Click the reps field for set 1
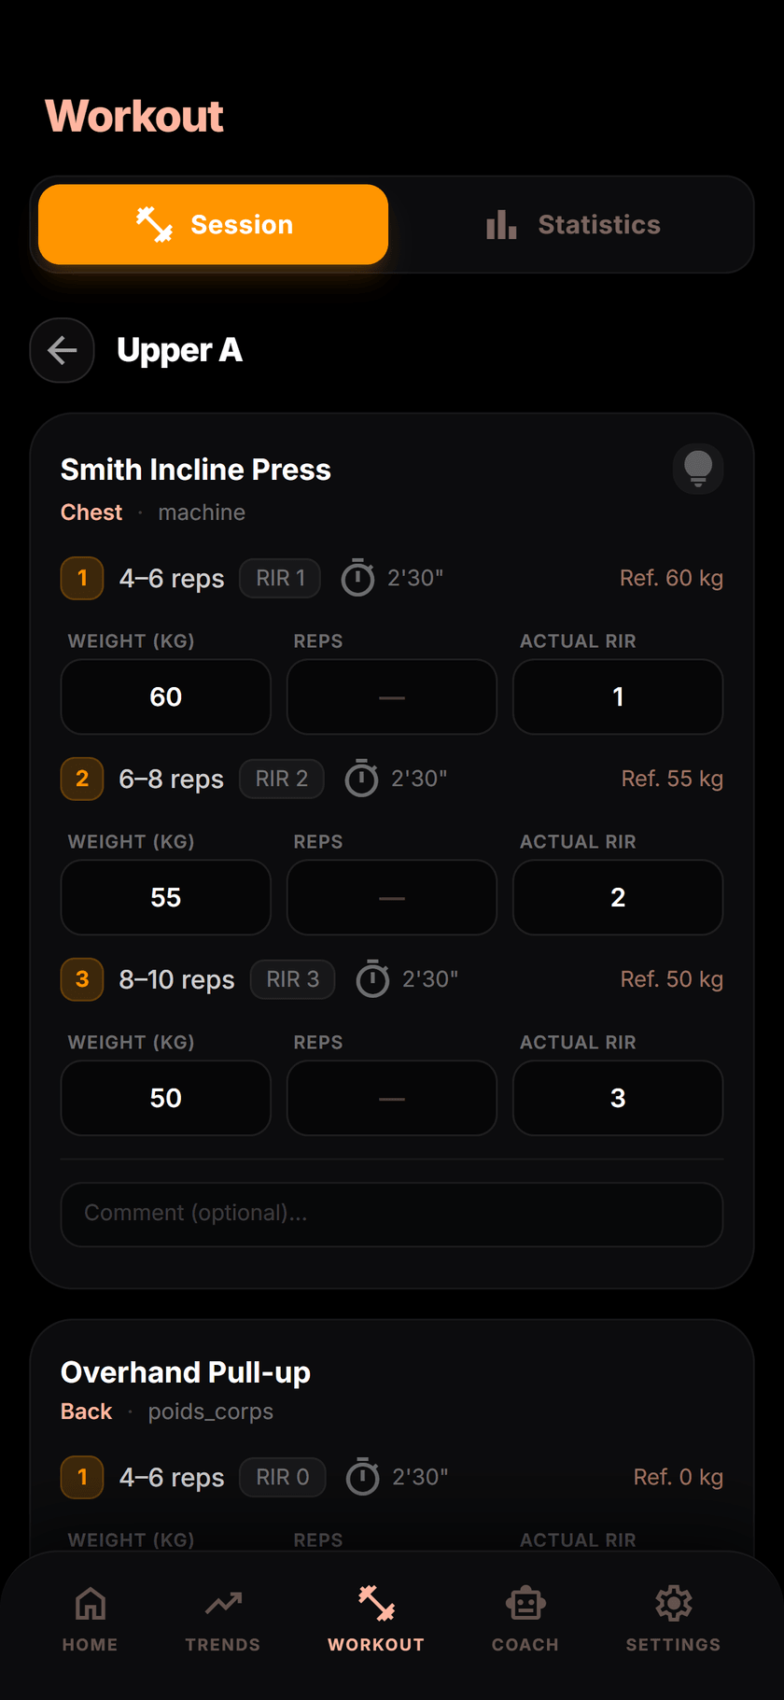The image size is (784, 1700). tap(392, 697)
